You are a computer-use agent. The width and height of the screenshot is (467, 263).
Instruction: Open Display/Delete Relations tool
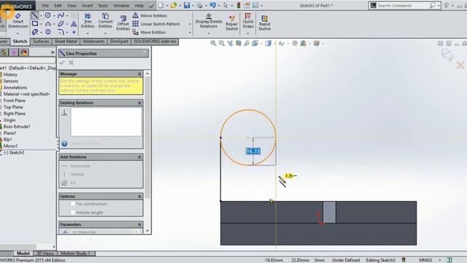pos(209,21)
